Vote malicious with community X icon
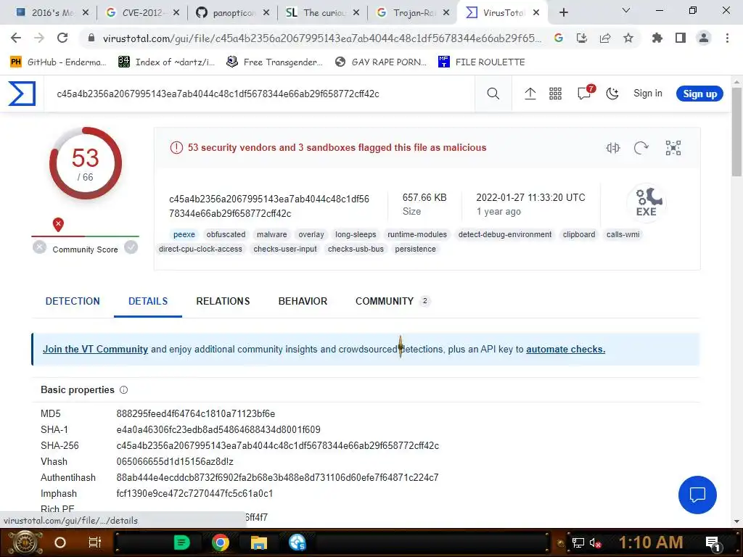This screenshot has height=557, width=743. tap(40, 247)
